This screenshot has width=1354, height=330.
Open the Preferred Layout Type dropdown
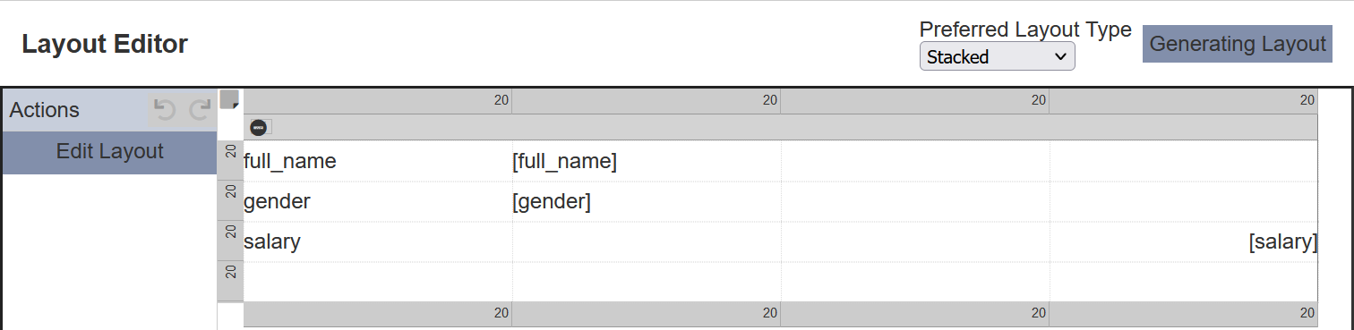point(997,56)
